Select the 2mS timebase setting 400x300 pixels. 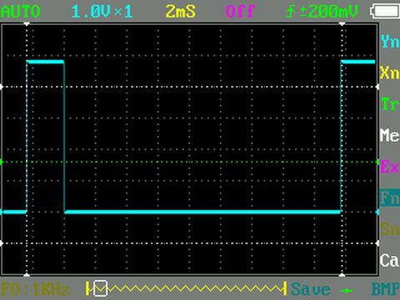(181, 12)
